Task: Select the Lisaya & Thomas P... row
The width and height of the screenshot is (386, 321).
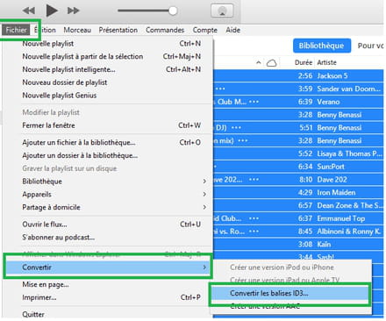Action: point(298,153)
